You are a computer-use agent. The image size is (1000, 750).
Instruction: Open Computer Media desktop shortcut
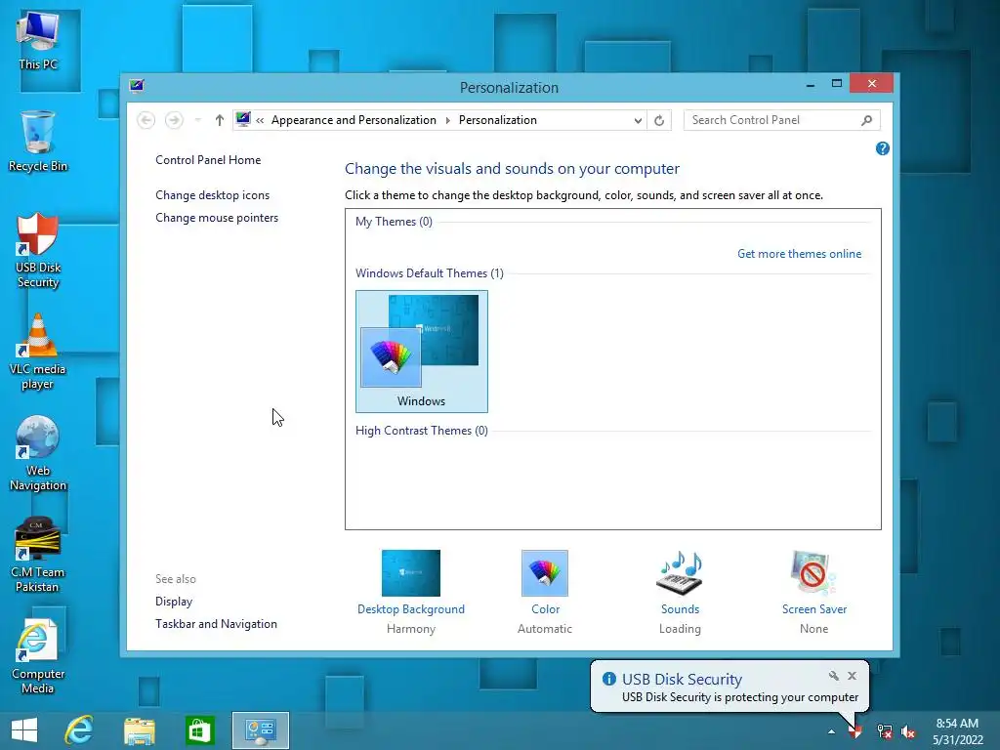click(x=38, y=657)
